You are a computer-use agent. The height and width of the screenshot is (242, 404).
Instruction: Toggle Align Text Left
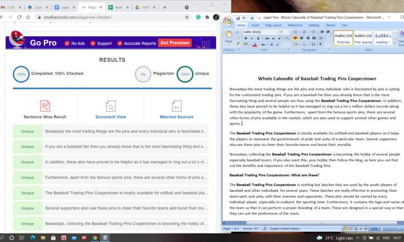[295, 38]
